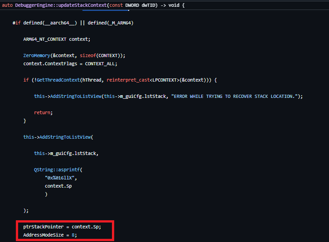Click the "0x%016llX" format string
The height and width of the screenshot is (242, 329).
click(x=59, y=178)
